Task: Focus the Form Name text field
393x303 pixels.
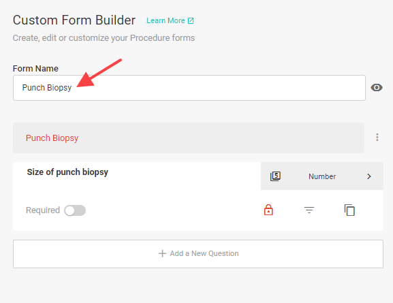Action: (x=189, y=88)
